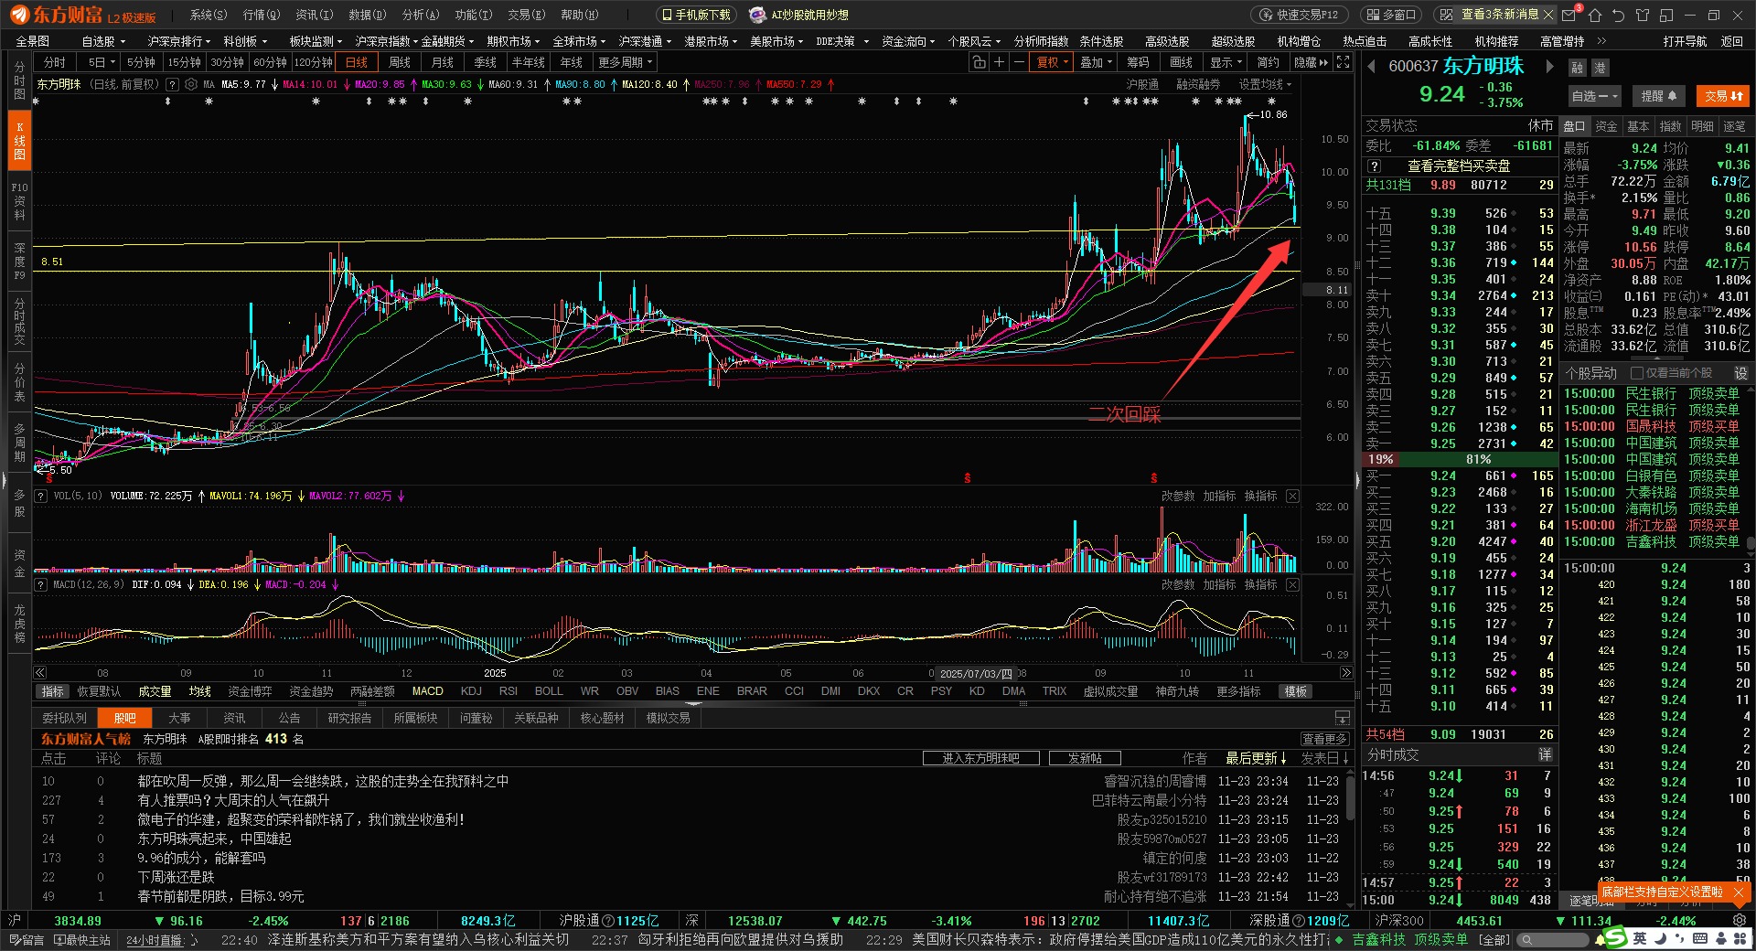This screenshot has width=1756, height=951.
Task: Click the 19% / 81% buy-sell ratio bar
Action: 1460,459
